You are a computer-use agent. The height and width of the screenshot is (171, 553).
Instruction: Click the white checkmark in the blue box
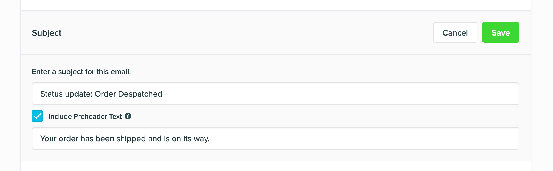pos(37,116)
